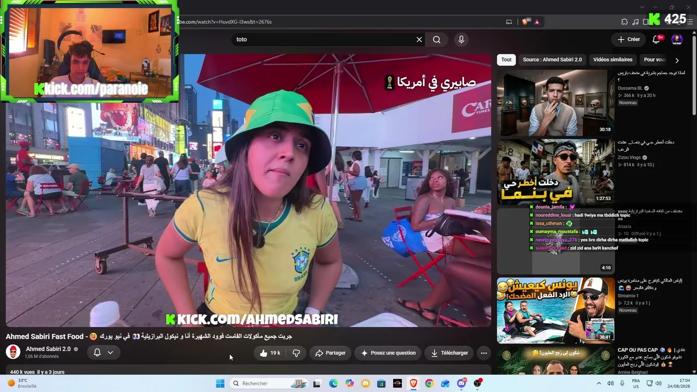Image resolution: width=697 pixels, height=392 pixels.
Task: Click the tray microphone icon
Action: pos(622,383)
